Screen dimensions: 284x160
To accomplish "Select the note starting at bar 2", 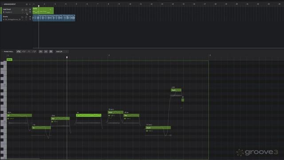I will 115,112.
